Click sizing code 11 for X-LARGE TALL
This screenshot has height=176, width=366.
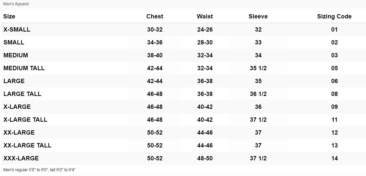(334, 120)
